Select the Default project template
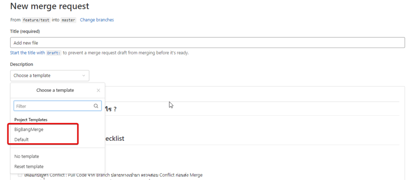411x180 pixels. [22, 140]
